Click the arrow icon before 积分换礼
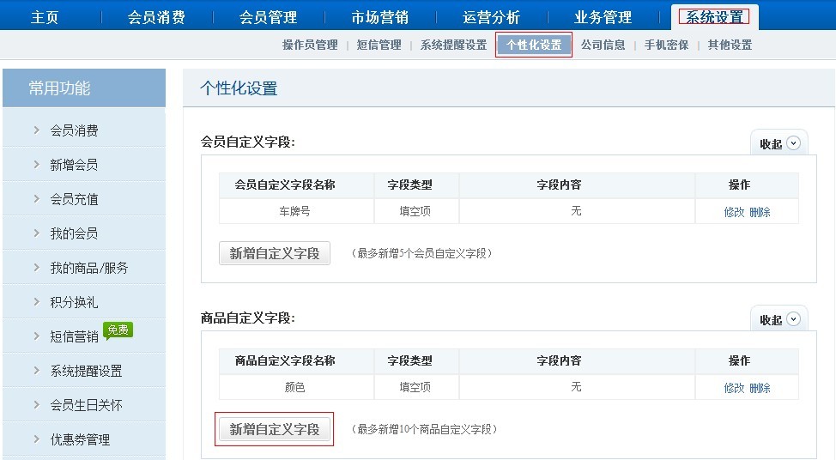The width and height of the screenshot is (836, 460). pos(36,302)
